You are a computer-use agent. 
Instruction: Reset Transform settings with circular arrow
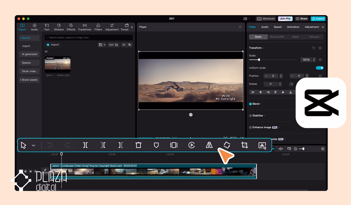pos(314,48)
